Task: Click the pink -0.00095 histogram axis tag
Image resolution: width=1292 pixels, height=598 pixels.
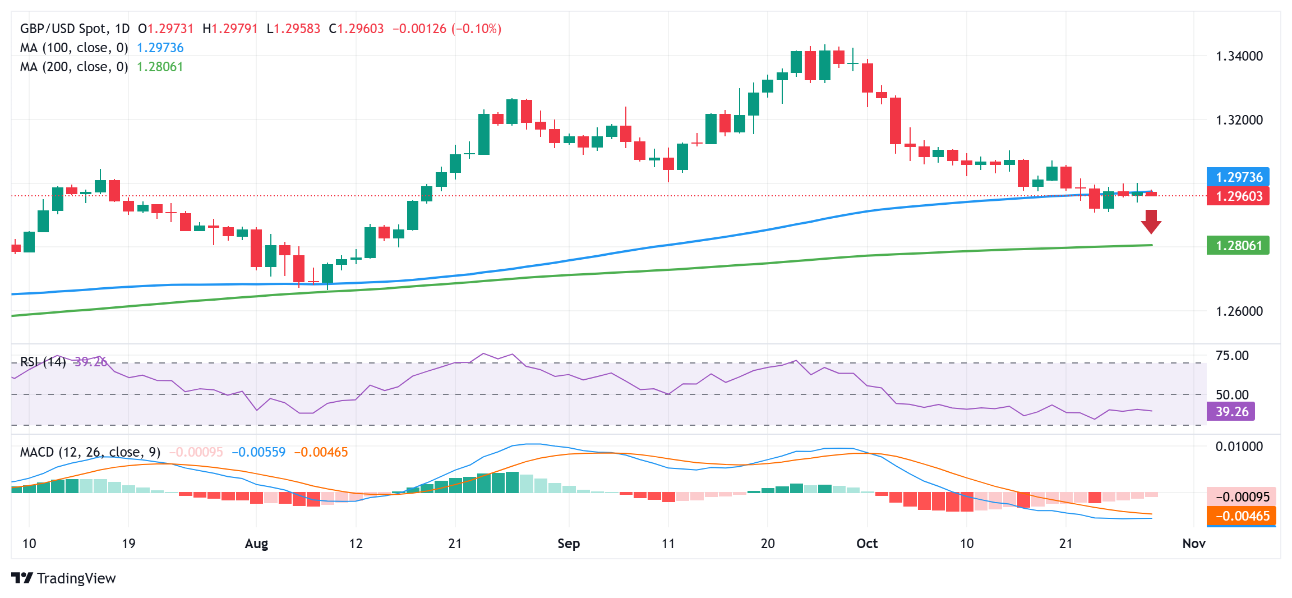Action: coord(1241,497)
